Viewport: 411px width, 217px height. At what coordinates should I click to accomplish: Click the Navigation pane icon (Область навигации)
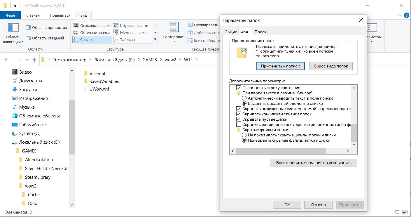click(x=13, y=28)
